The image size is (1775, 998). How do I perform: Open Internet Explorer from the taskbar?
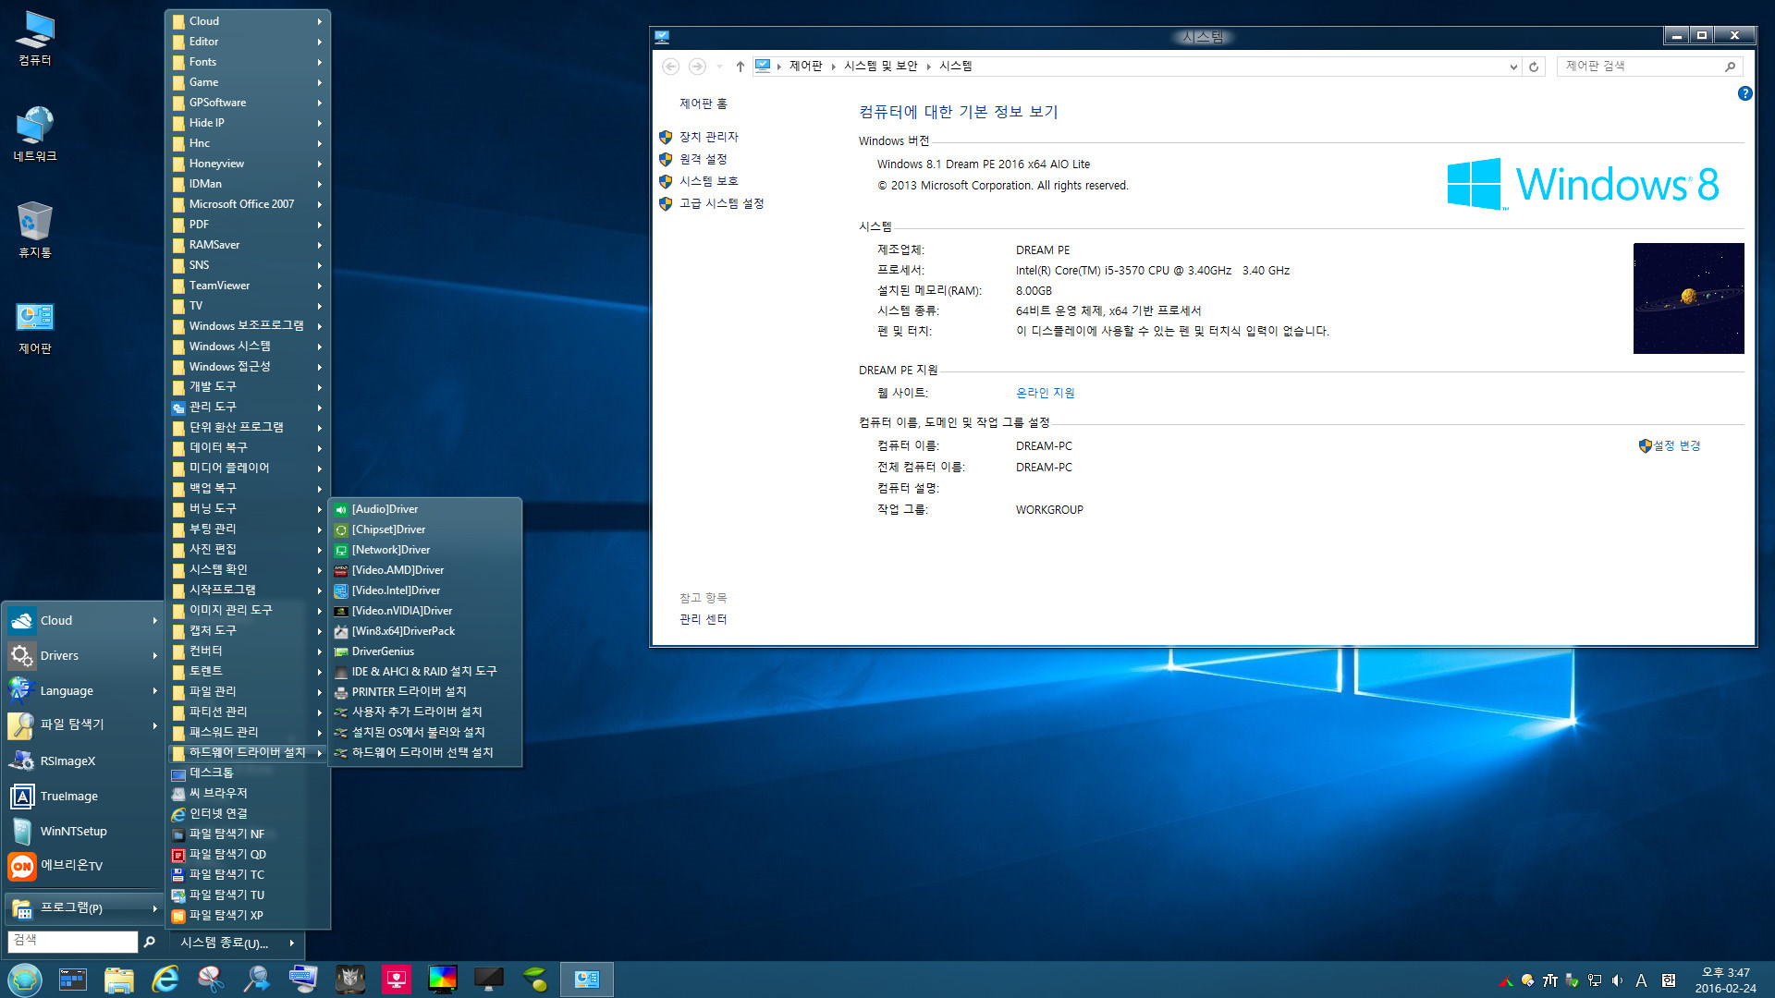[x=165, y=980]
